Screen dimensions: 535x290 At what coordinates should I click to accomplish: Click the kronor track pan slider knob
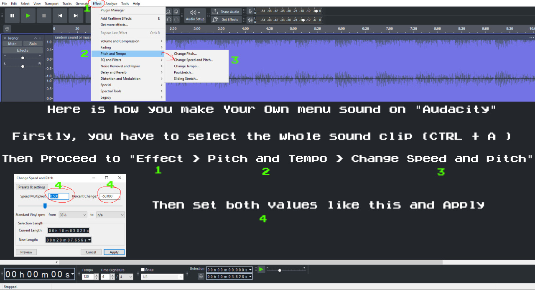pyautogui.click(x=23, y=66)
